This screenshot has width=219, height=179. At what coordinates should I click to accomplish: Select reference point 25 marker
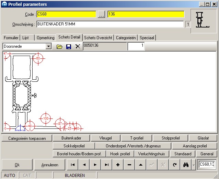(70, 128)
